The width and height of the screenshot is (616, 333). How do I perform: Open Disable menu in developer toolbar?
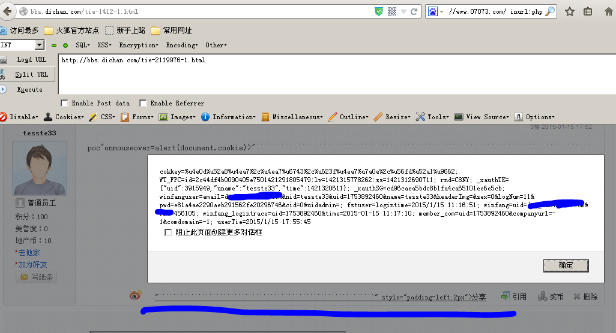point(19,117)
